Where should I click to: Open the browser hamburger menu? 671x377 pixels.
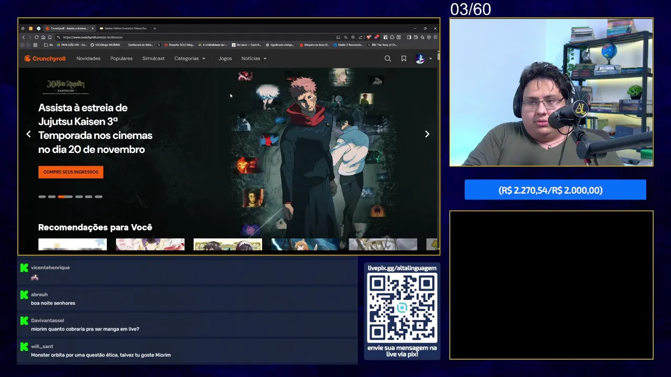(x=436, y=37)
